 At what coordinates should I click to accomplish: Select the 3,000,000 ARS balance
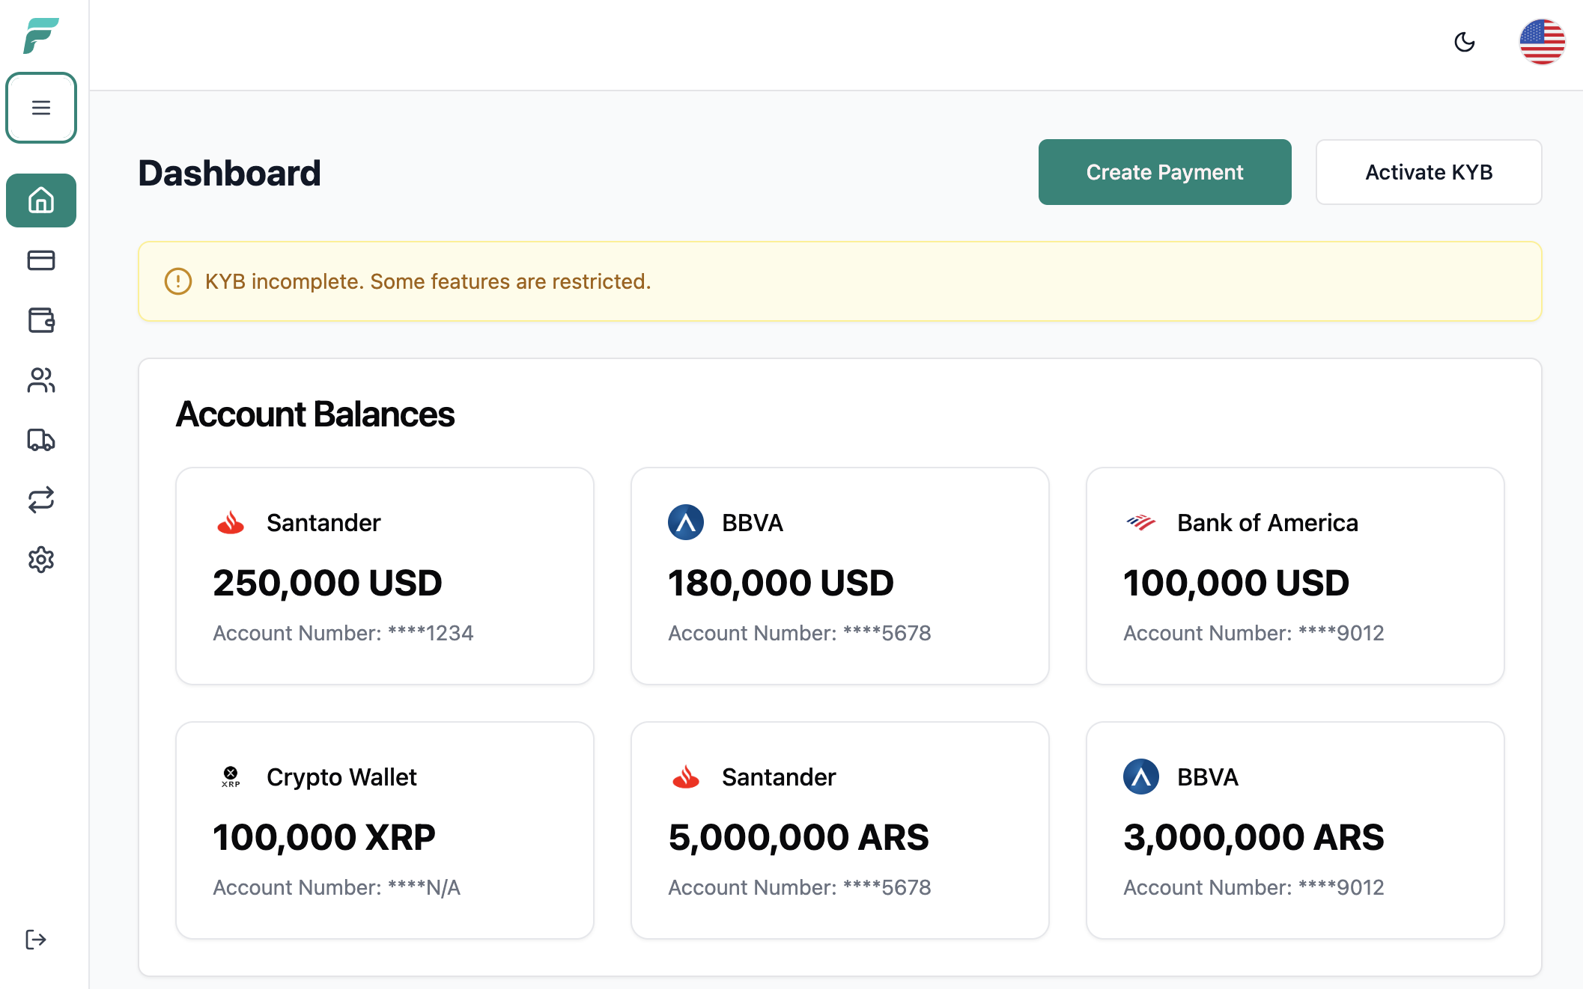1254,837
